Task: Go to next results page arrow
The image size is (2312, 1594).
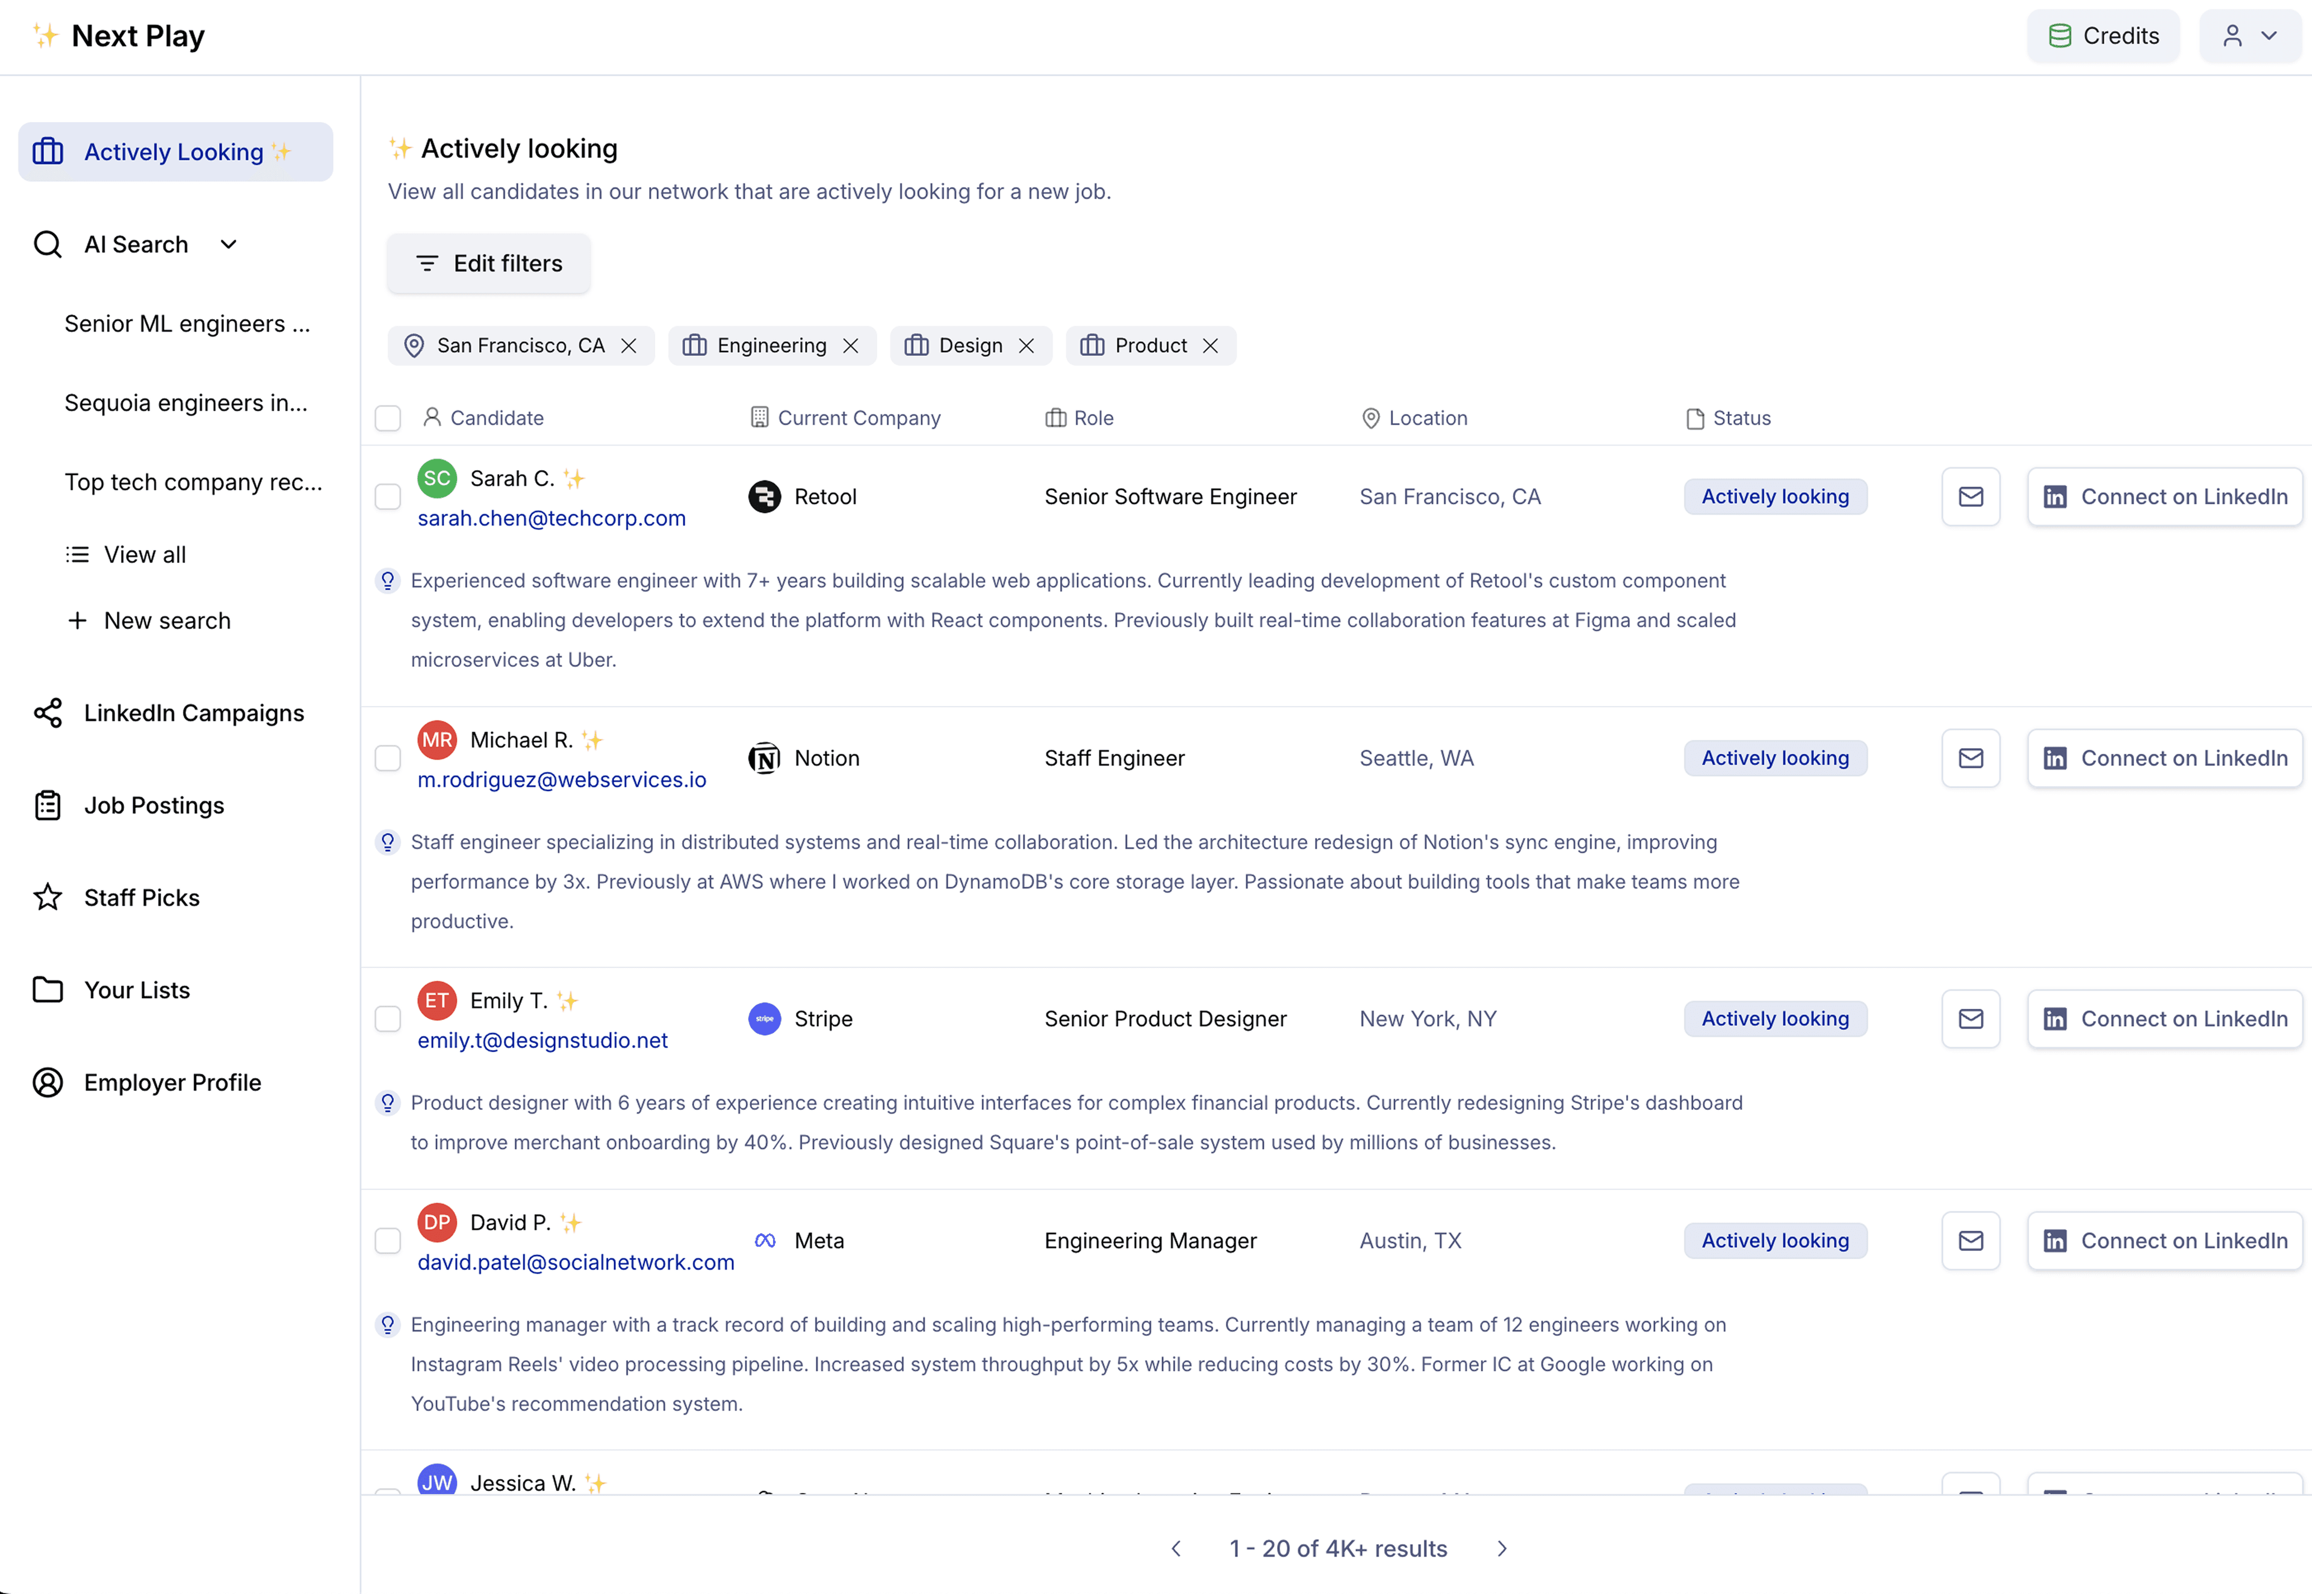Action: click(1502, 1548)
